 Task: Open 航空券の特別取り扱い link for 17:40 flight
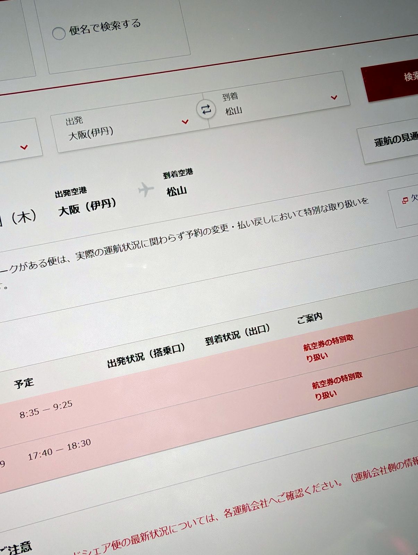pos(337,385)
